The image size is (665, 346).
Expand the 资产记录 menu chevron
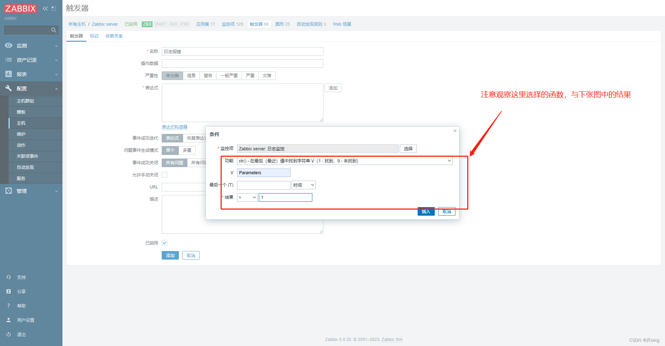[x=56, y=60]
